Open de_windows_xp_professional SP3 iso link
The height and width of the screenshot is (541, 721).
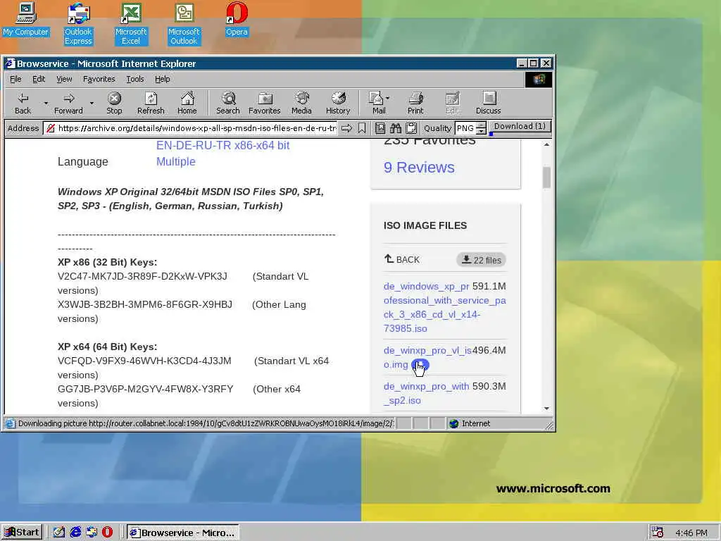pyautogui.click(x=445, y=307)
